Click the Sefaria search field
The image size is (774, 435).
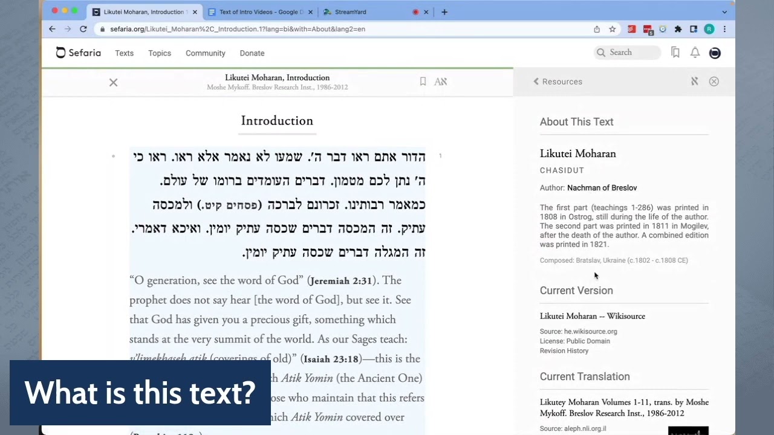pyautogui.click(x=627, y=53)
